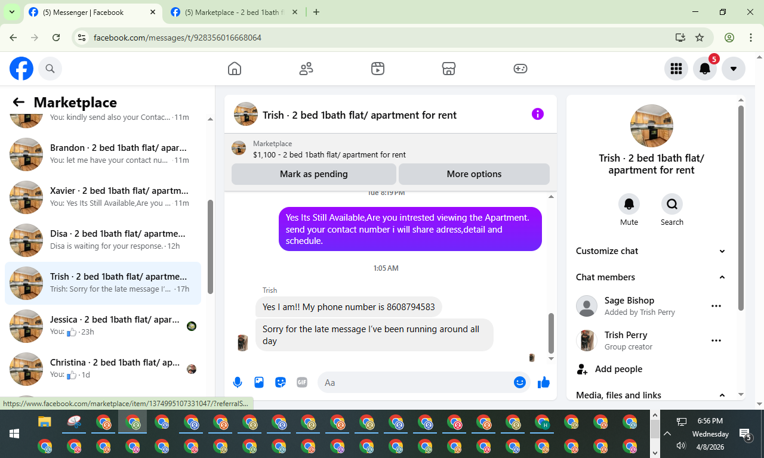Image resolution: width=764 pixels, height=458 pixels.
Task: Go back in browser
Action: pos(13,38)
